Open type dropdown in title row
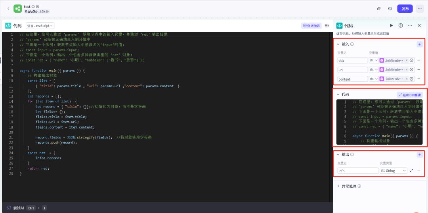428x213 pixels. point(374,60)
